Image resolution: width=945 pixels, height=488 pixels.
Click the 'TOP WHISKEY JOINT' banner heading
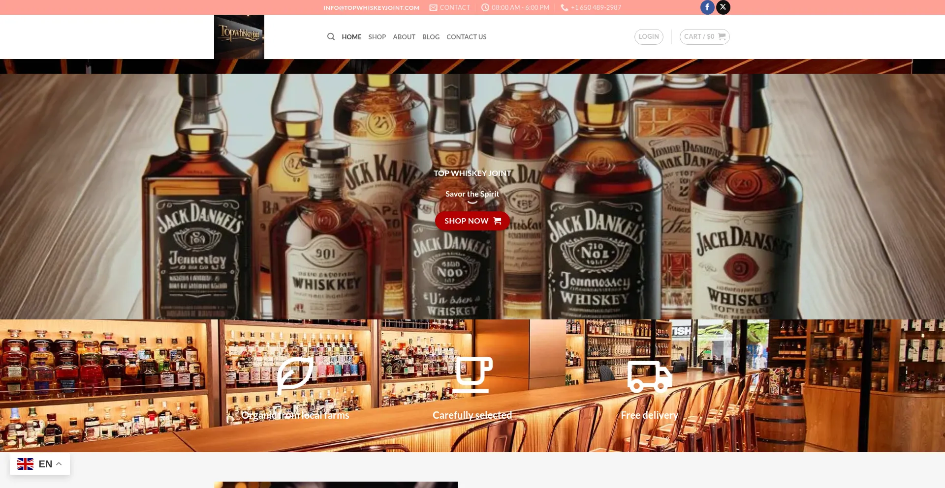(472, 173)
